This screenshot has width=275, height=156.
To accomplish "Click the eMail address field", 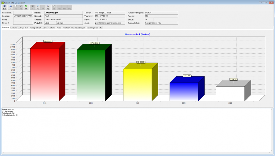I will tap(110, 23).
